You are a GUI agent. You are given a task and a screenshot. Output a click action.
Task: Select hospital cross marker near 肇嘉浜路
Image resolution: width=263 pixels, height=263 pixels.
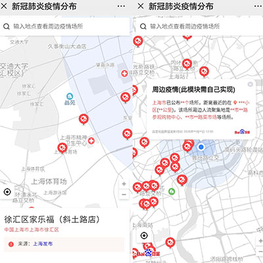click(124, 74)
